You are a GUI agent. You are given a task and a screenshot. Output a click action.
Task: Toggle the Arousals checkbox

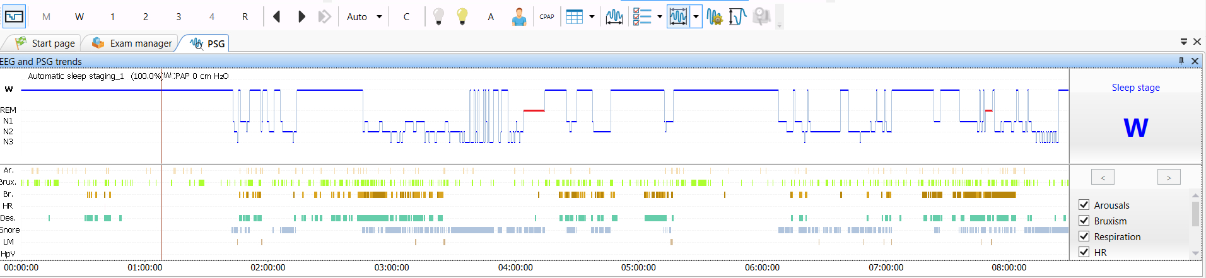(1084, 205)
